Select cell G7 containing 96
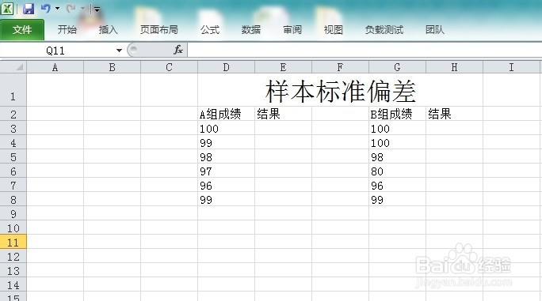The image size is (542, 301). (397, 185)
